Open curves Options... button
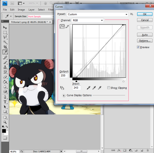The height and width of the screenshot is (153, 154). click(145, 41)
